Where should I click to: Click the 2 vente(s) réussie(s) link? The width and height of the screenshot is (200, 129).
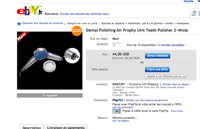click(172, 45)
